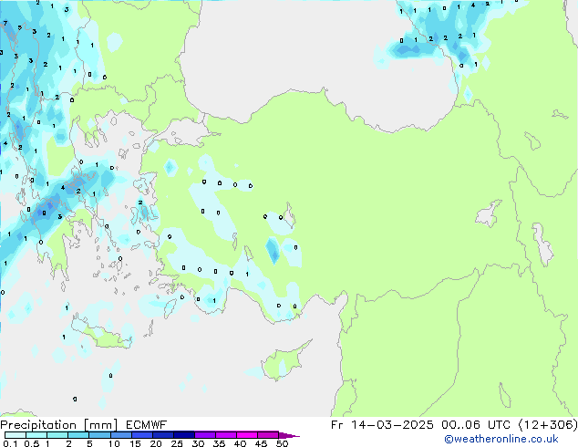The height and width of the screenshot is (447, 578).
Task: Click the 00..06 UTC time range text
Action: [x=476, y=425]
